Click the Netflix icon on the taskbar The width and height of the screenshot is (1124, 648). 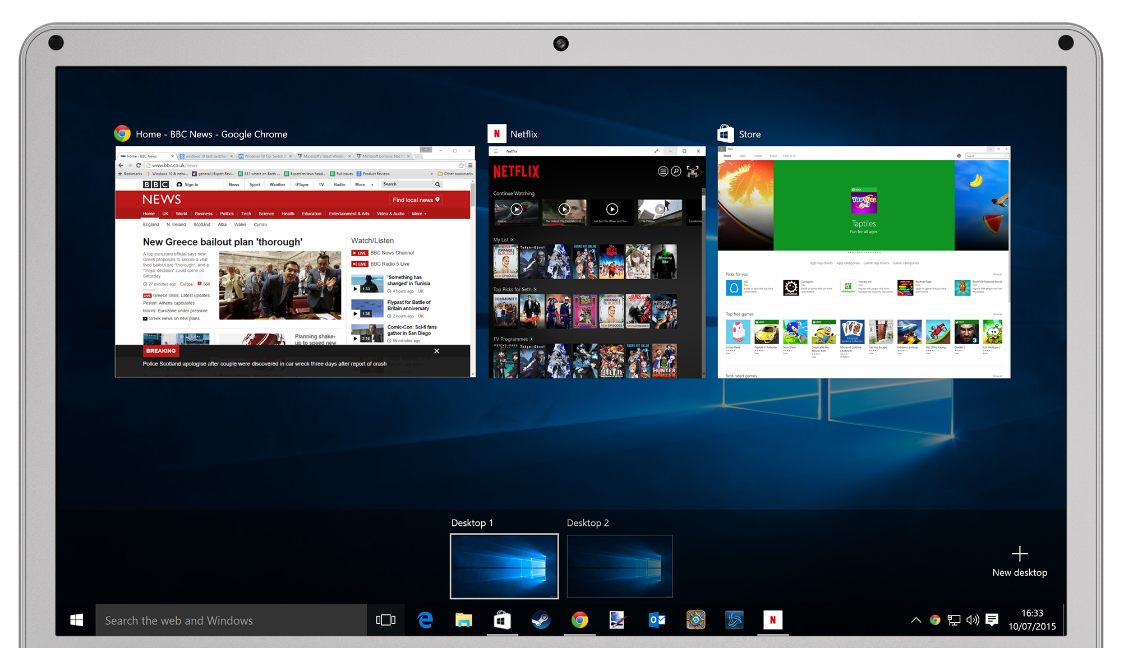click(x=772, y=620)
